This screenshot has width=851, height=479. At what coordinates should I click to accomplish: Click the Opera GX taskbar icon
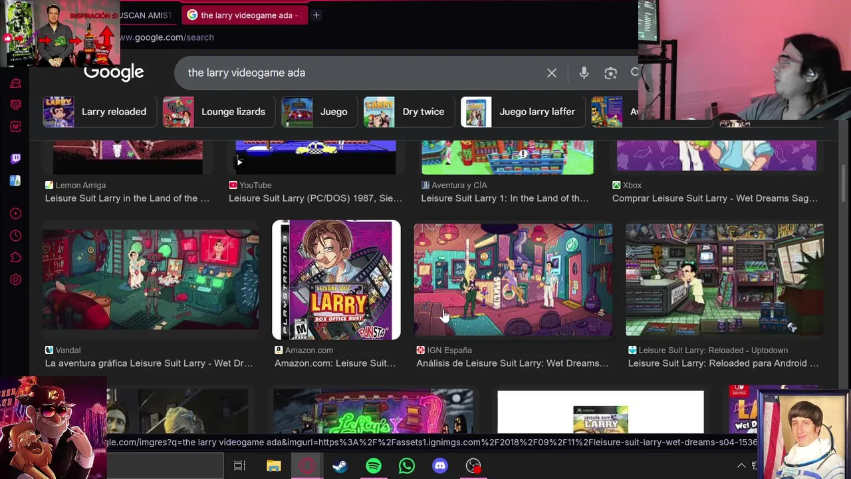[306, 466]
